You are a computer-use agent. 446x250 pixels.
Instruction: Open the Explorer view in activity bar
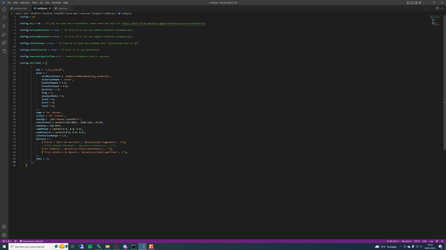[4, 9]
